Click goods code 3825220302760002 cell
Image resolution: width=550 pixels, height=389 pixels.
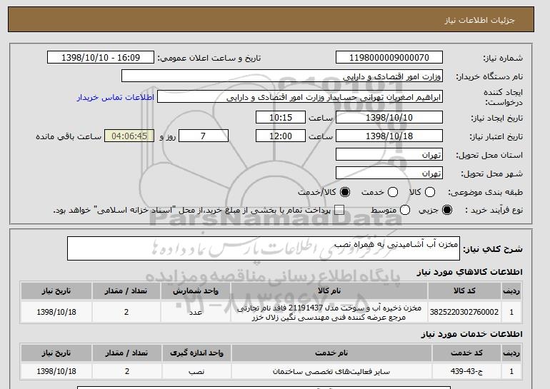(464, 312)
